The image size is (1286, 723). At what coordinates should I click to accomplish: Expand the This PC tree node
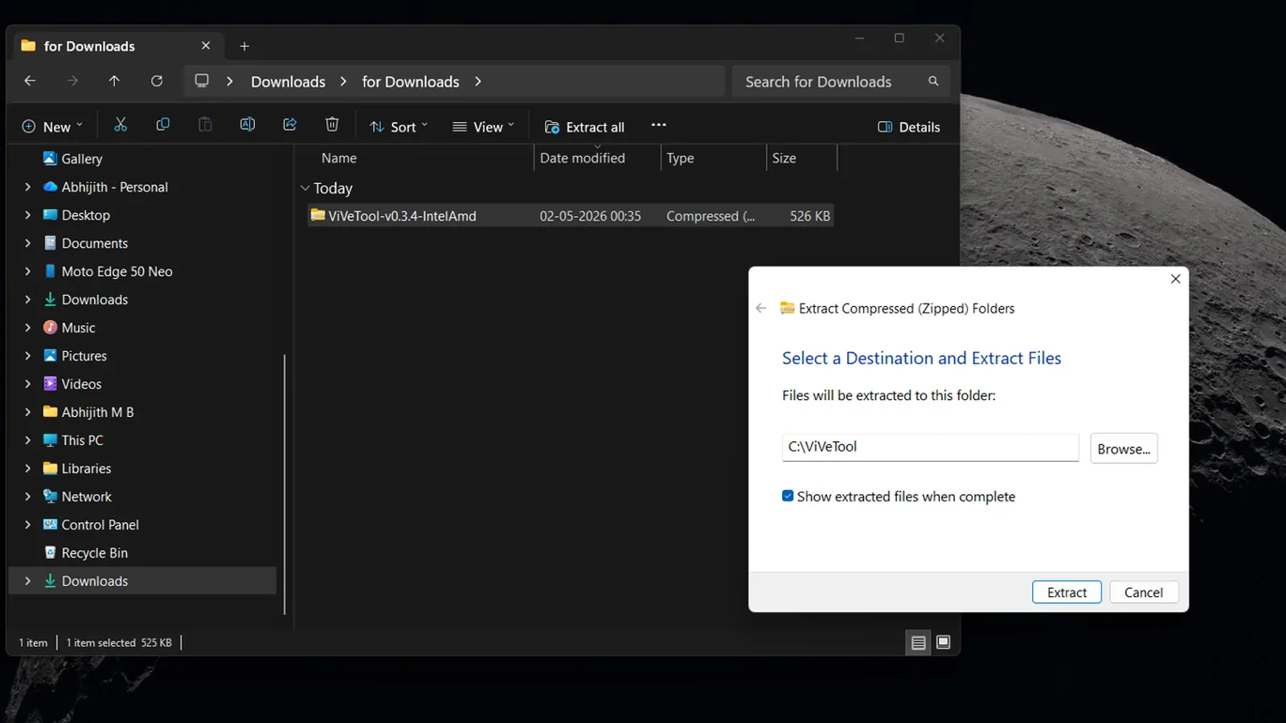coord(27,440)
